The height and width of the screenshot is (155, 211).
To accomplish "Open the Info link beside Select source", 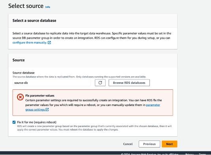I will (x=47, y=7).
